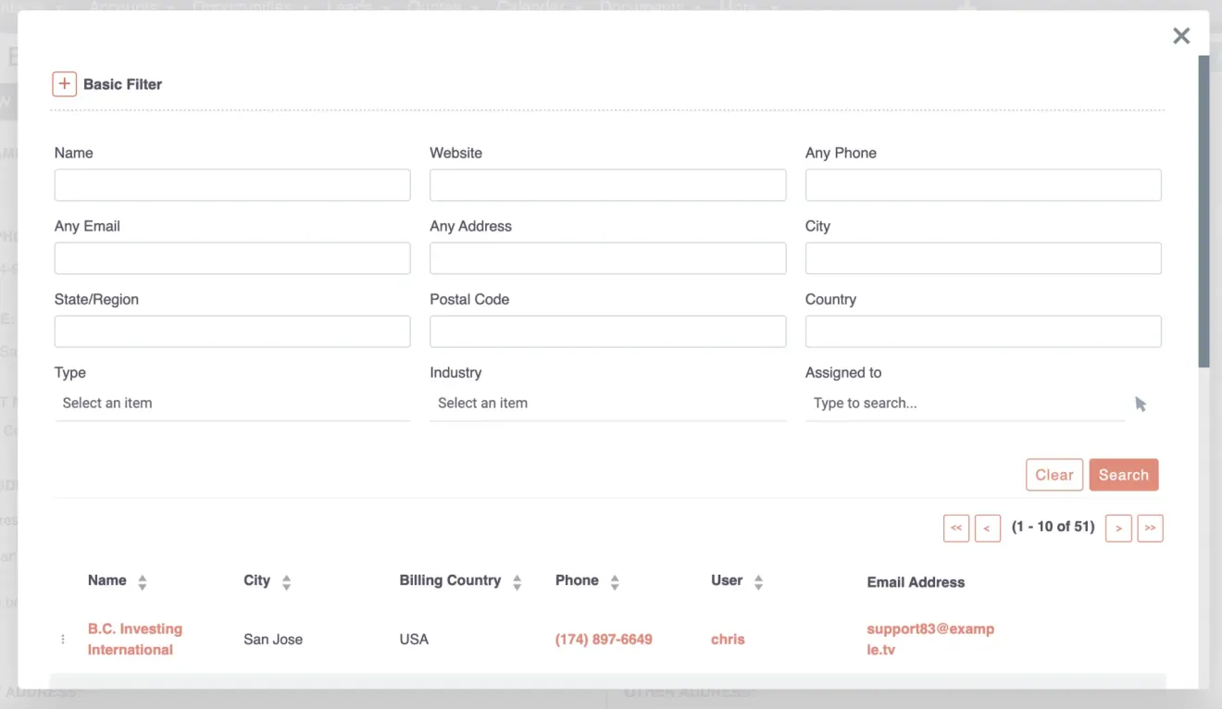Click inside the Postal Code field

[x=607, y=331]
